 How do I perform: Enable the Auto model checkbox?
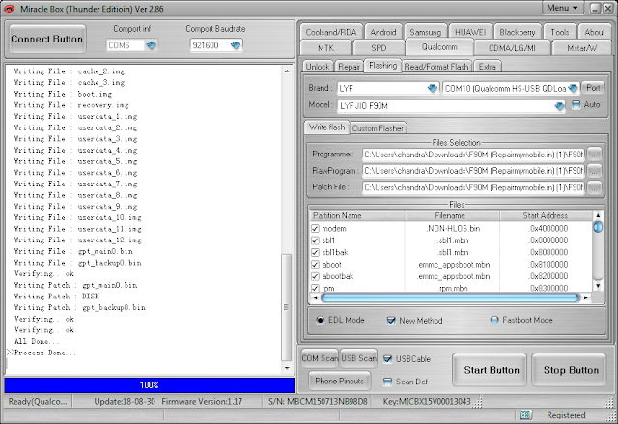click(x=576, y=105)
